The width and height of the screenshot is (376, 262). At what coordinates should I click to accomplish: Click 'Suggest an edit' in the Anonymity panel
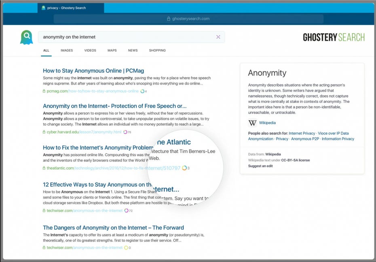tap(260, 166)
